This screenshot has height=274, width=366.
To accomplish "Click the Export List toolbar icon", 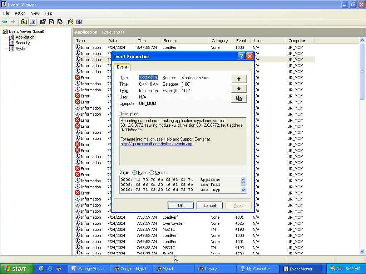I will 60,22.
